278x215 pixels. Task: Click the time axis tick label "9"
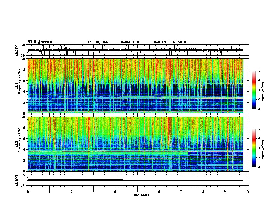coord(225,192)
